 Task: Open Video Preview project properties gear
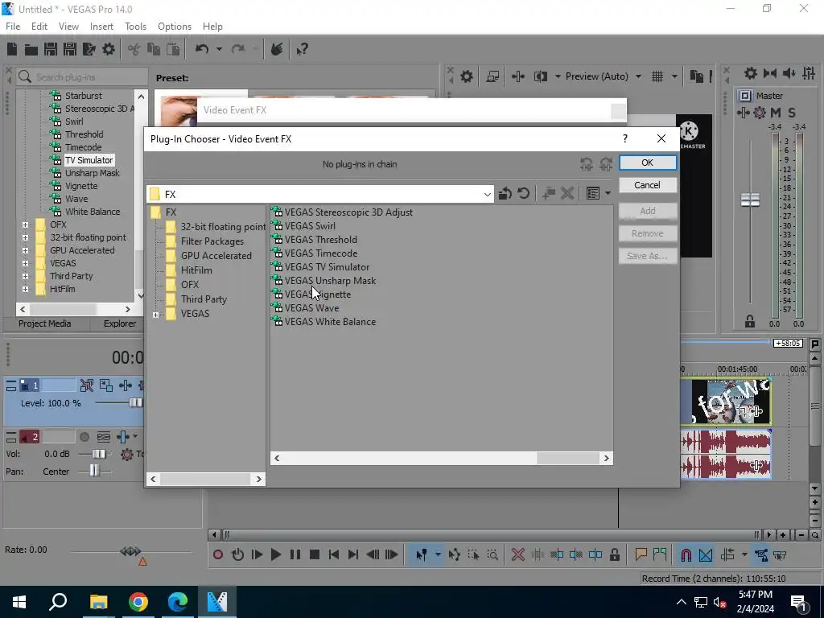(467, 76)
